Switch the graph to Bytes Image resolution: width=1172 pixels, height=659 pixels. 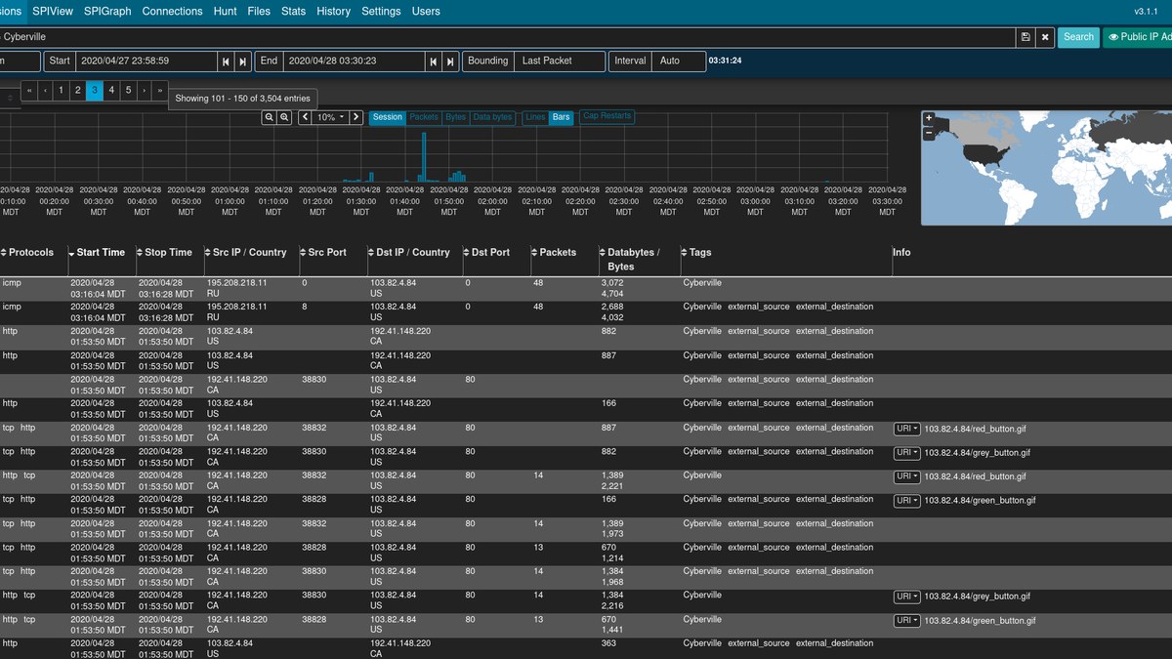(455, 117)
